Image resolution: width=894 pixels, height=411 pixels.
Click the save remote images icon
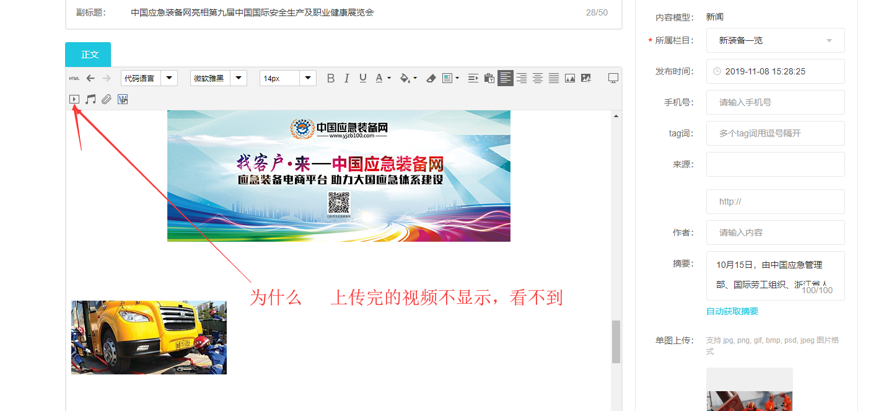(x=123, y=99)
